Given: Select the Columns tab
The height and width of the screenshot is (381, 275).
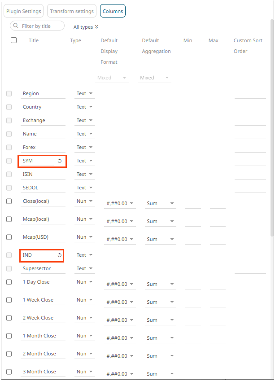Looking at the screenshot, I should (113, 11).
